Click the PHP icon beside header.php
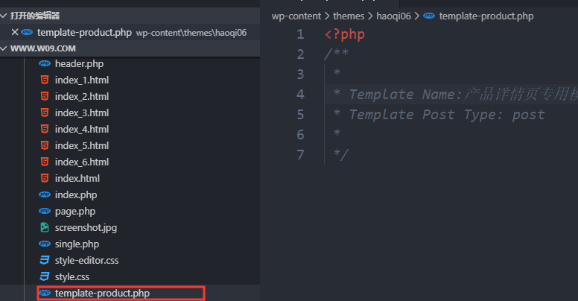The width and height of the screenshot is (578, 301). tap(44, 64)
